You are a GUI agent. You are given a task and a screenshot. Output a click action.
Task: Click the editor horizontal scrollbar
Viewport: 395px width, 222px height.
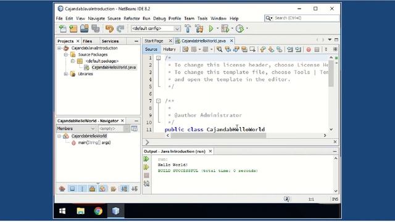[218, 136]
